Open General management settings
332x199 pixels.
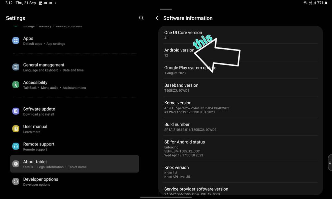point(75,67)
